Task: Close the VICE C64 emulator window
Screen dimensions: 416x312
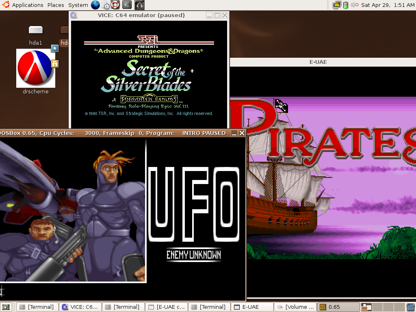Action: coord(225,15)
